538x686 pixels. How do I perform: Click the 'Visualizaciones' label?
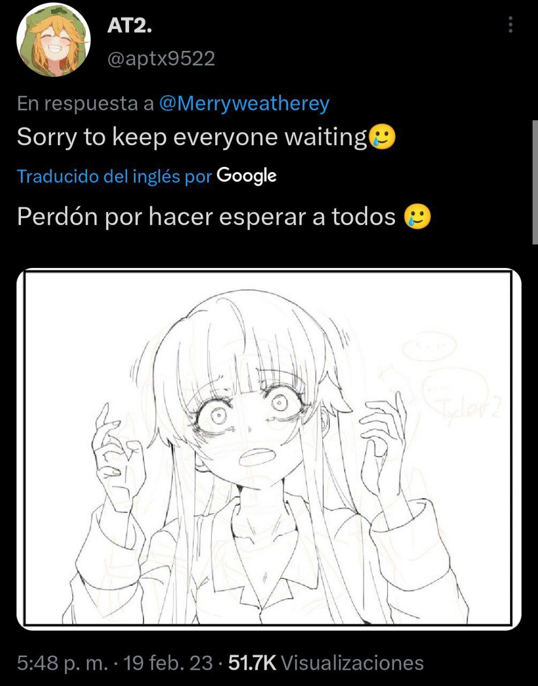tap(352, 663)
